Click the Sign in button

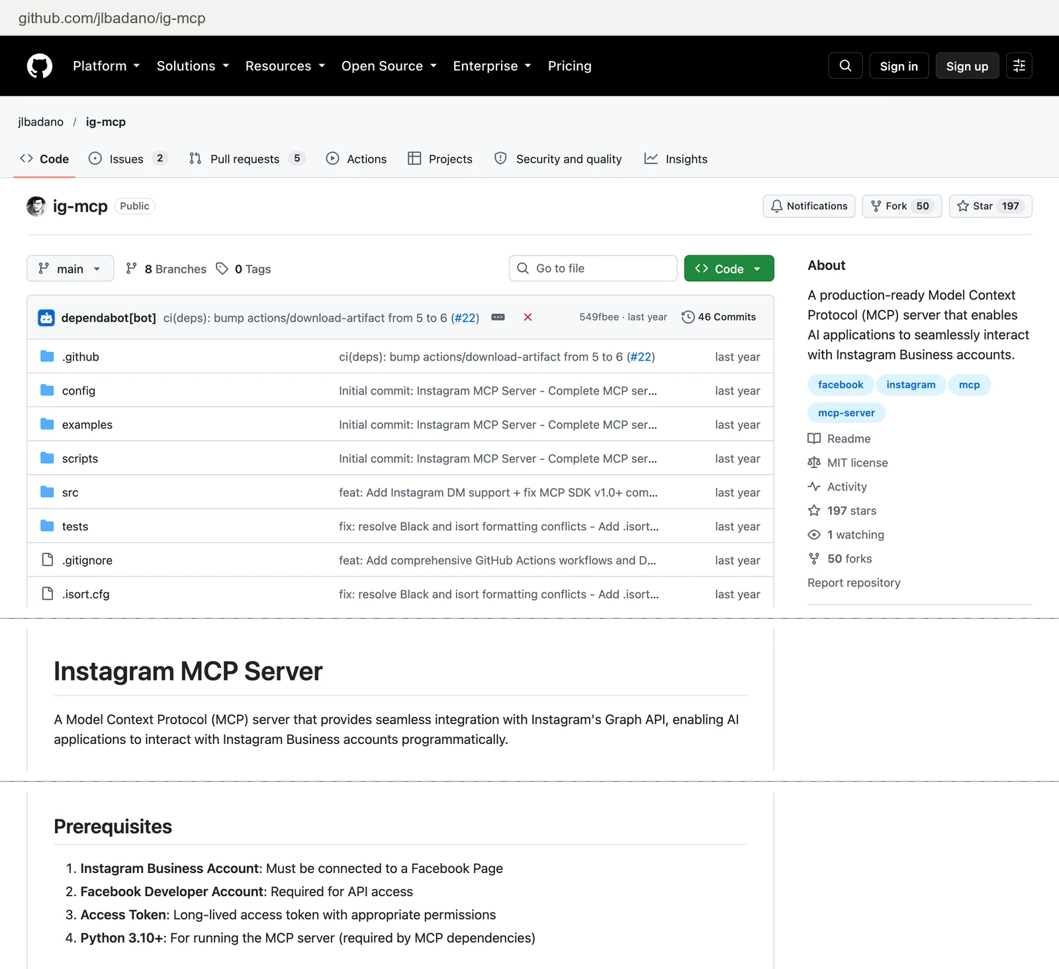pyautogui.click(x=899, y=66)
